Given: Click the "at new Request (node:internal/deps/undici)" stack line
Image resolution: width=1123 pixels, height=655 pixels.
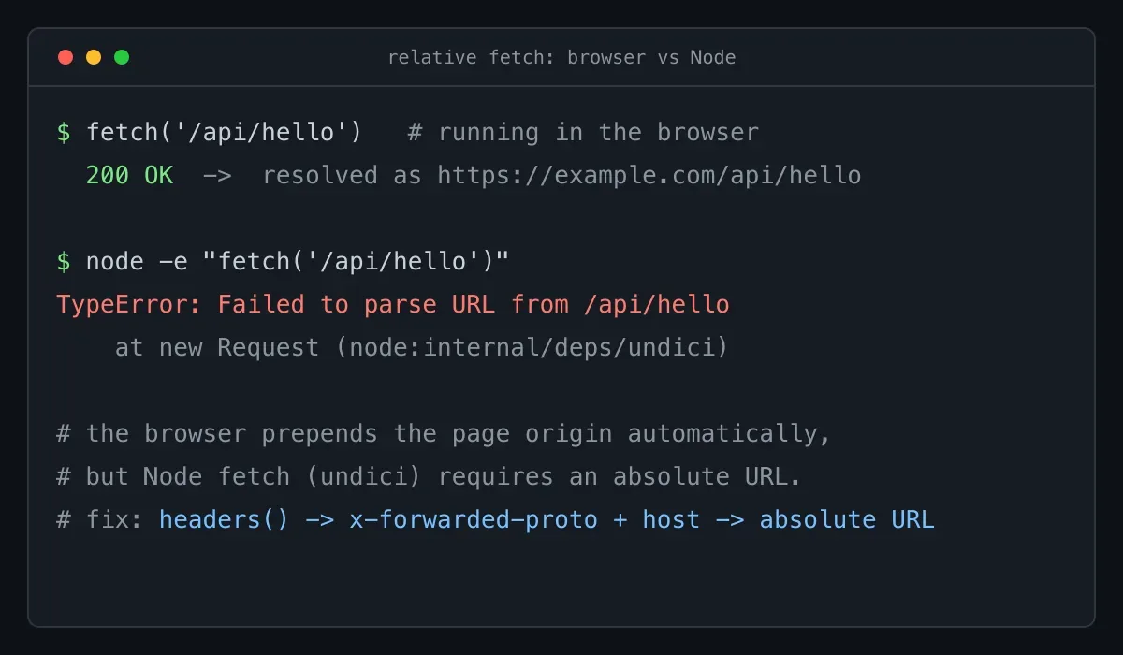Looking at the screenshot, I should click(x=421, y=347).
